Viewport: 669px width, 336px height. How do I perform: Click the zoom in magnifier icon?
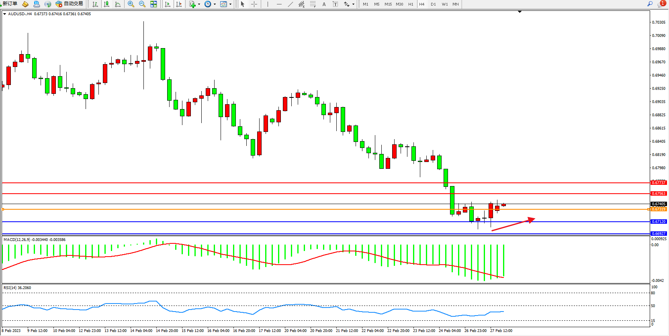(x=131, y=4)
